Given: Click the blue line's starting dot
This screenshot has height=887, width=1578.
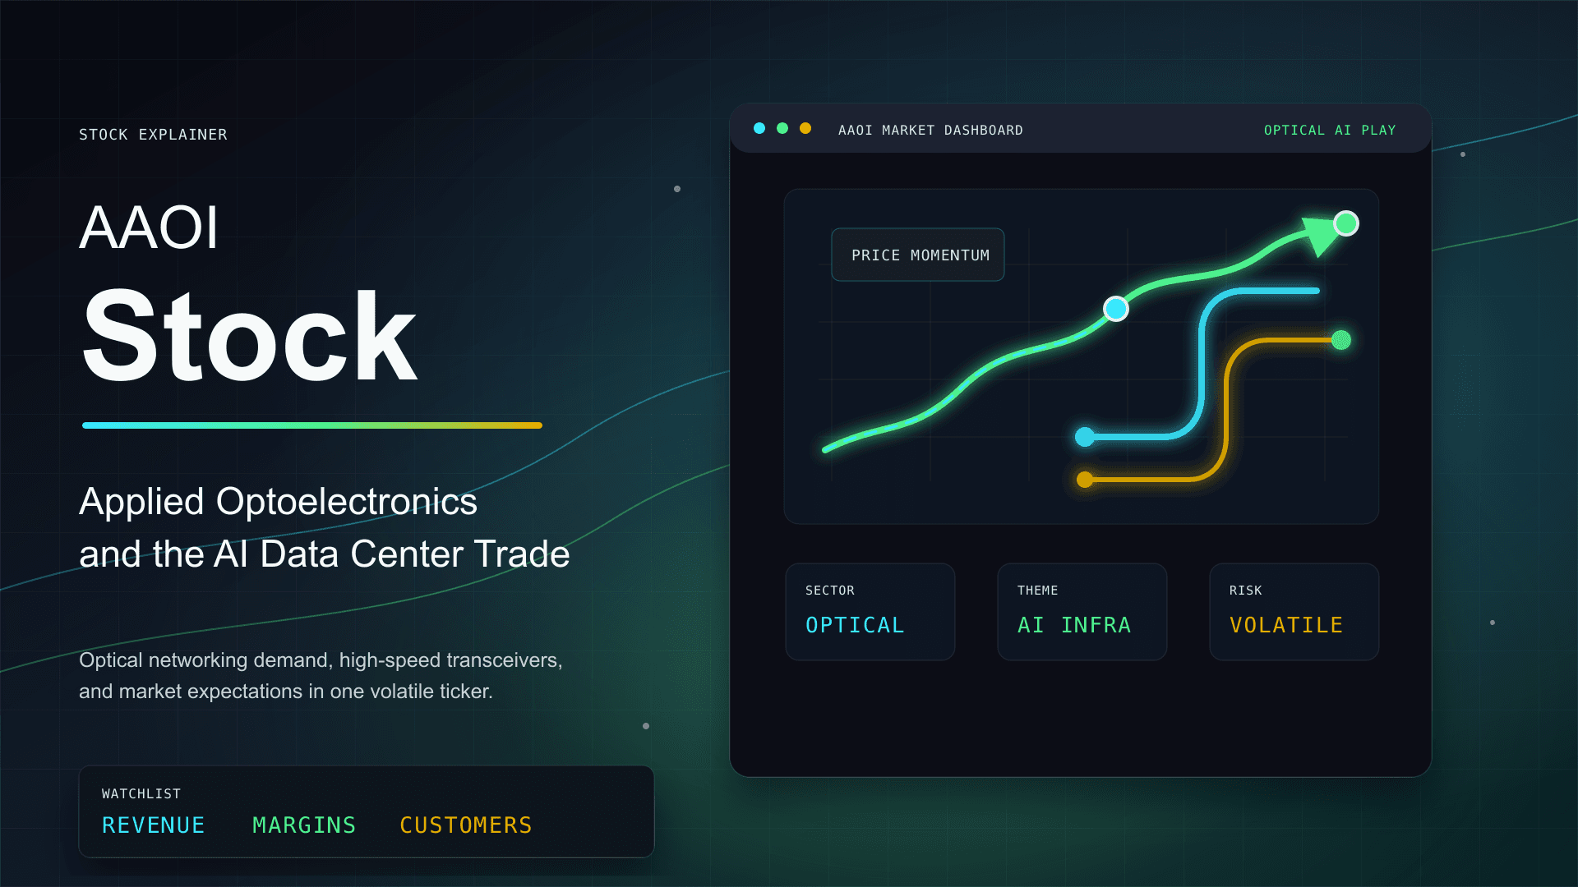Looking at the screenshot, I should point(1085,437).
